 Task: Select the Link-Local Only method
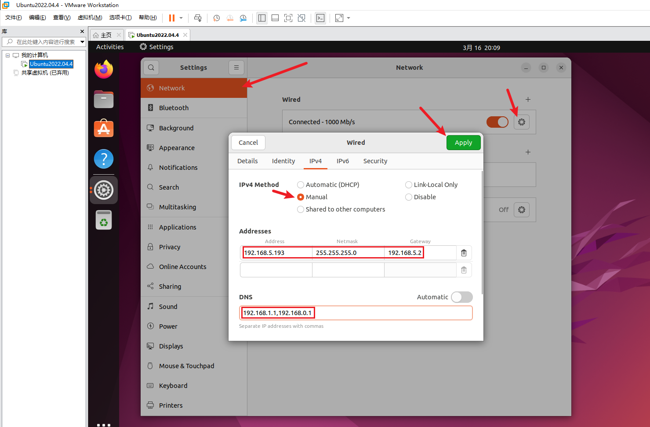point(432,185)
